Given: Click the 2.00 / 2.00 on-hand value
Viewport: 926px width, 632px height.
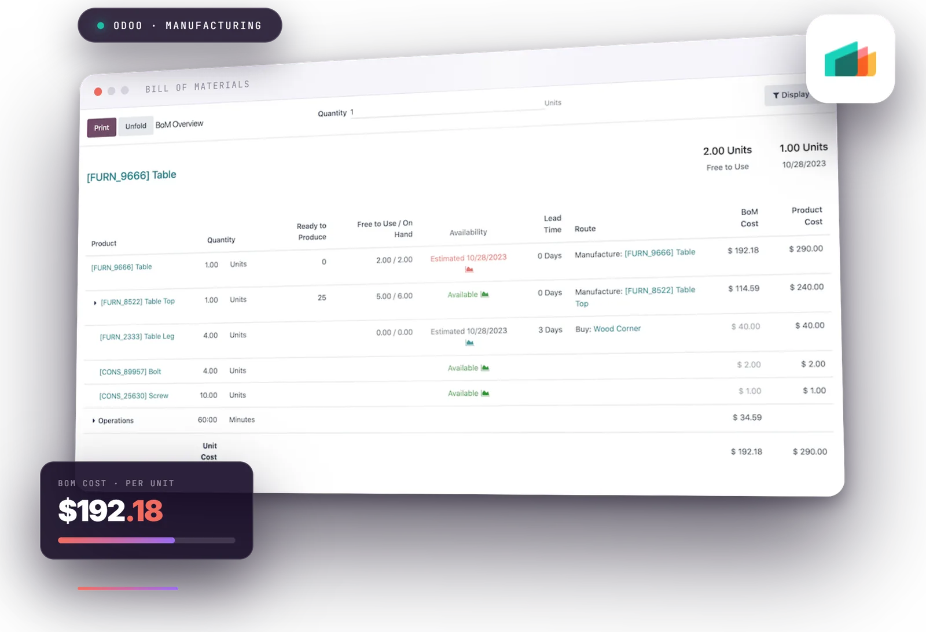Looking at the screenshot, I should pos(394,260).
